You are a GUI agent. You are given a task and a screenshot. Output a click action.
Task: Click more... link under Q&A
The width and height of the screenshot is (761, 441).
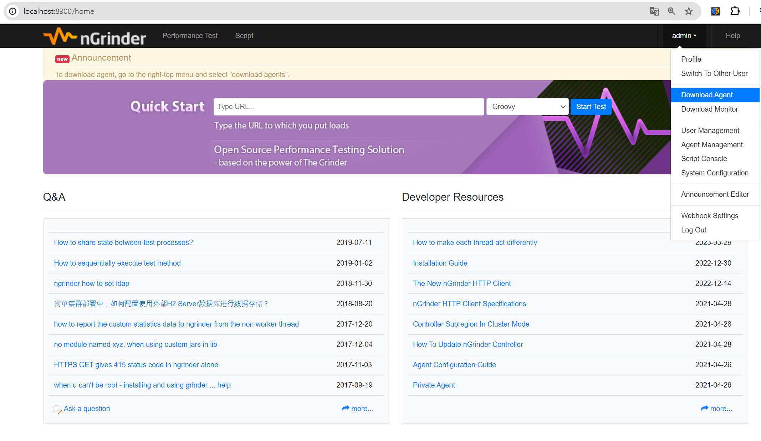(x=362, y=409)
